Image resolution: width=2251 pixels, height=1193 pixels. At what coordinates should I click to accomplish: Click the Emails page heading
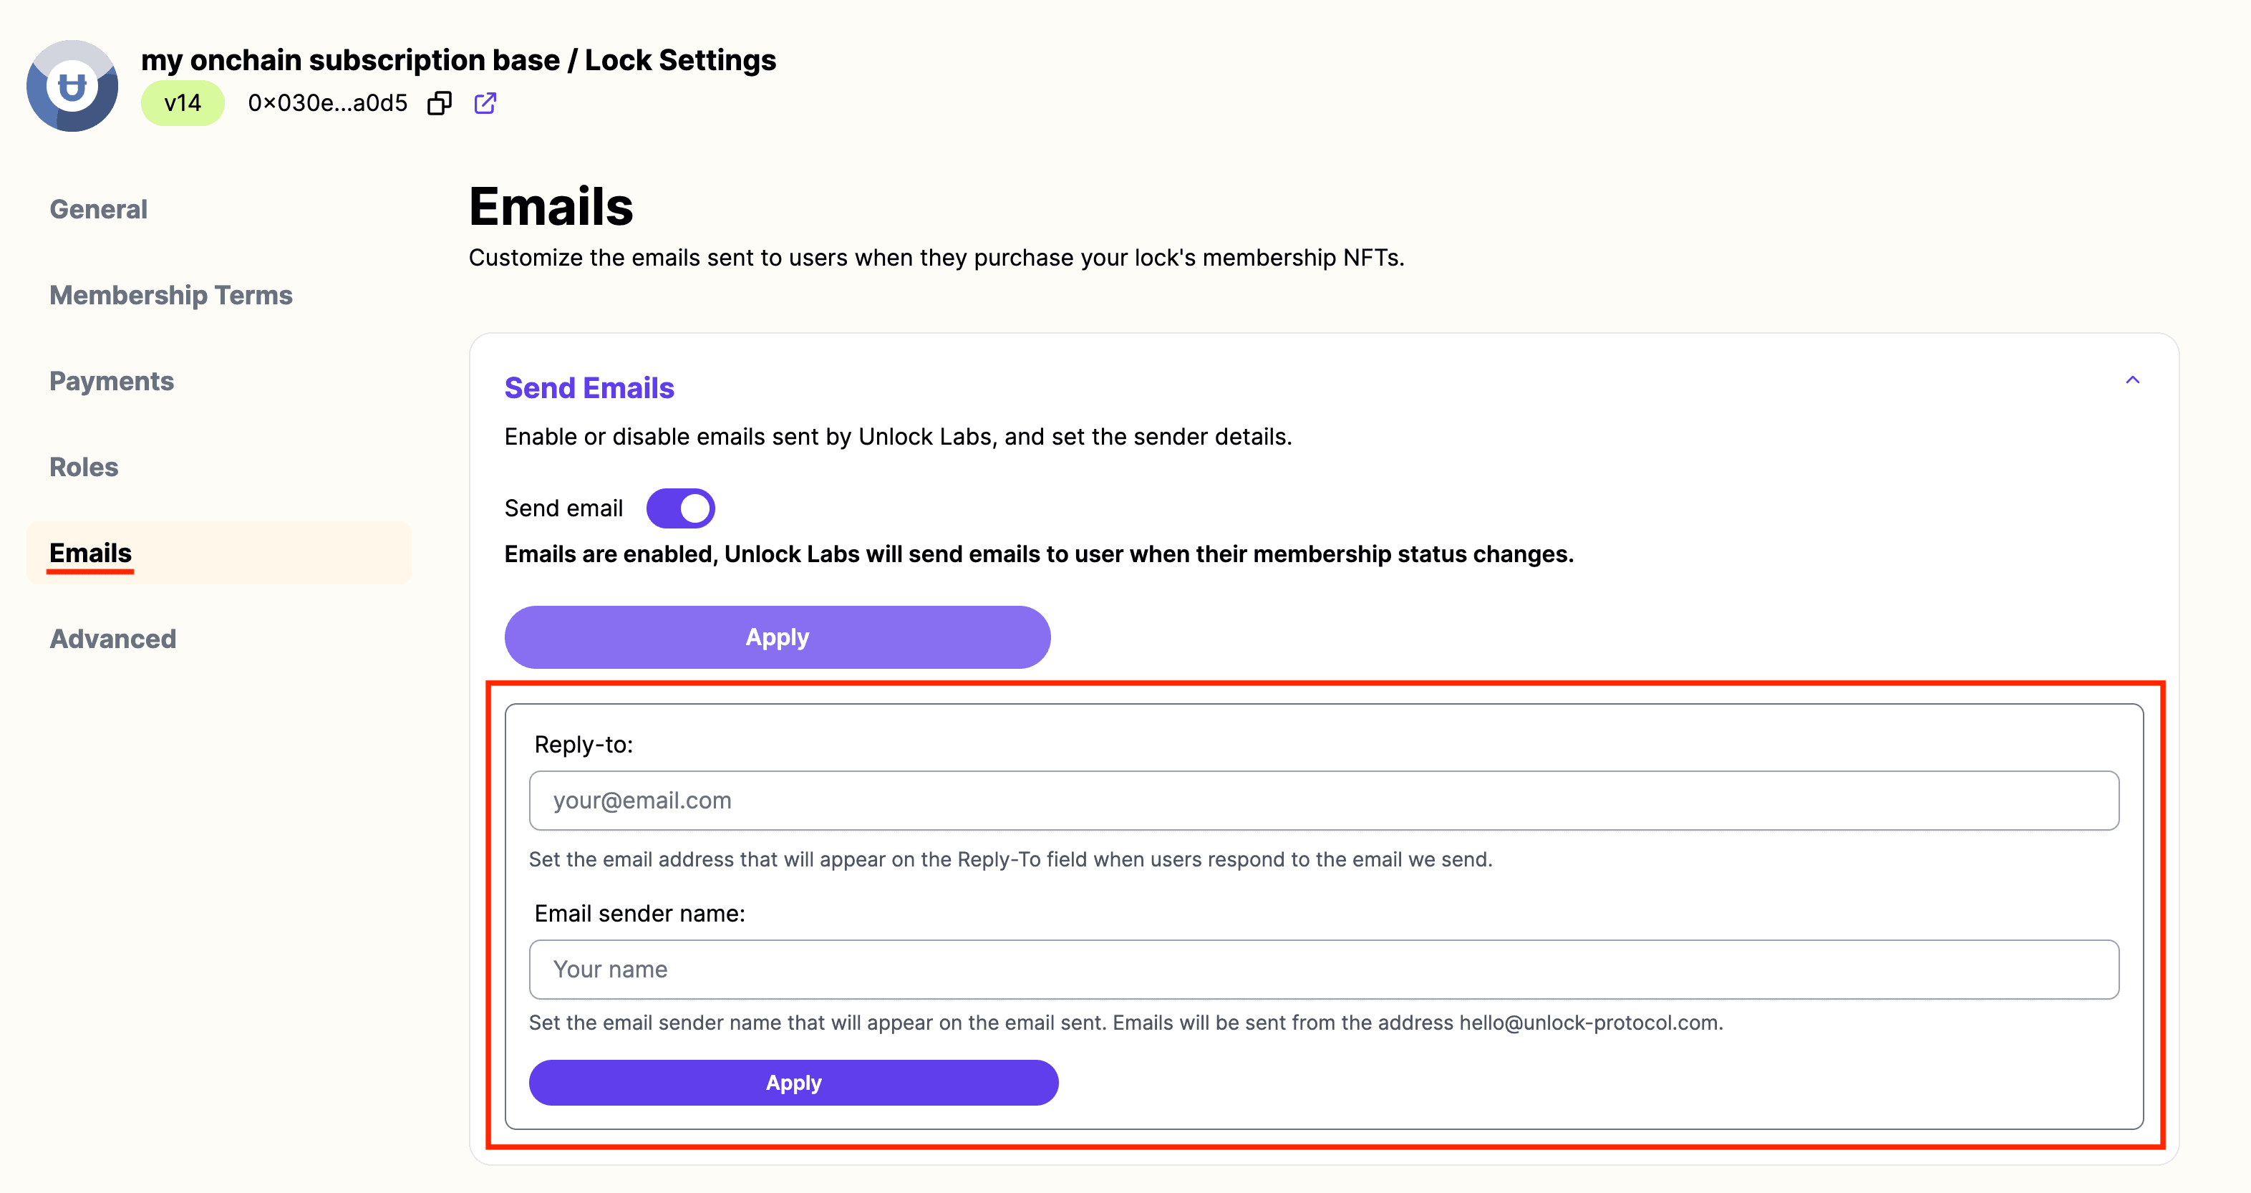551,206
